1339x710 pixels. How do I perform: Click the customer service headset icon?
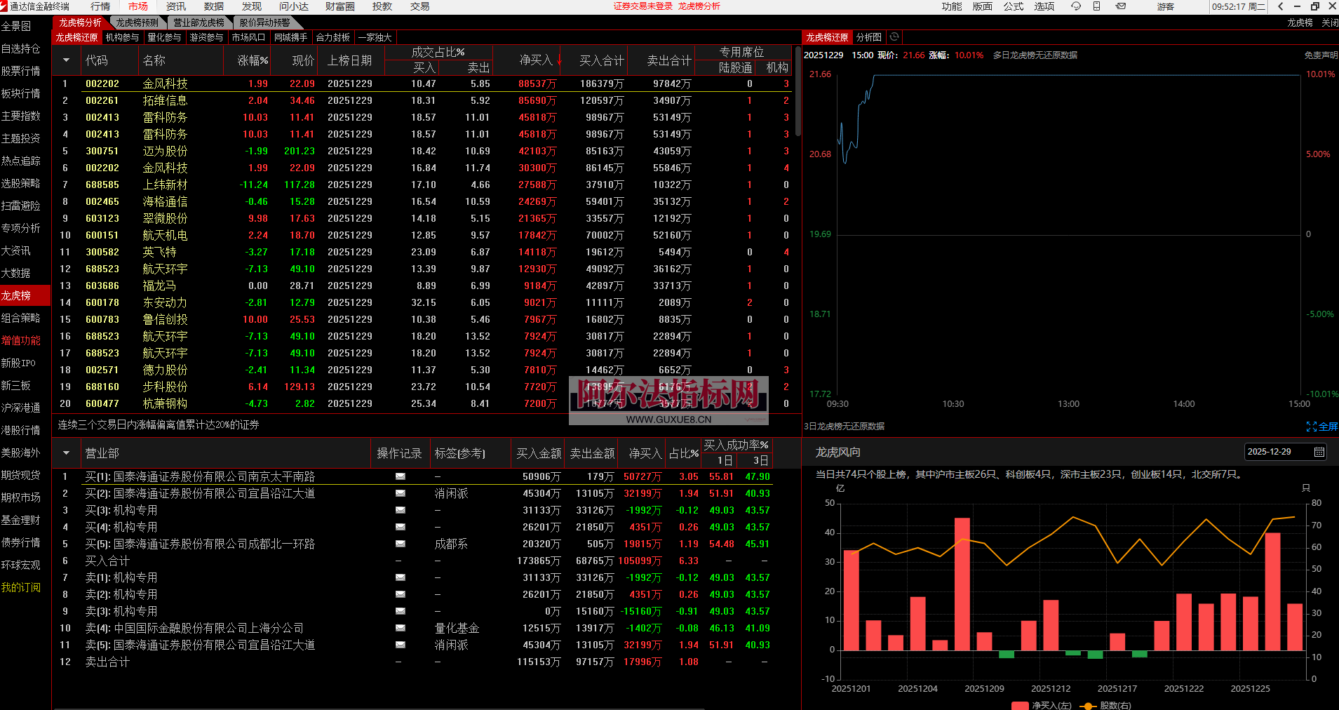[x=1075, y=6]
